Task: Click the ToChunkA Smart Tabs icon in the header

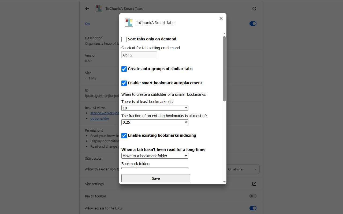Action: [x=99, y=8]
